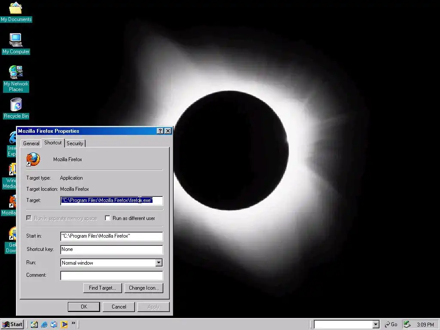
Task: Open the taskbar address bar dropdown
Action: tap(376, 325)
